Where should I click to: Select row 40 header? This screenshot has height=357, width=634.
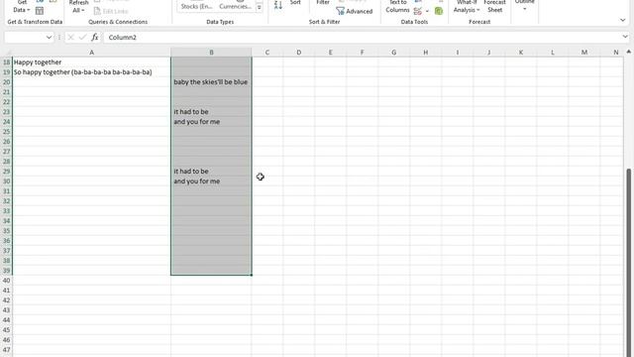7,281
